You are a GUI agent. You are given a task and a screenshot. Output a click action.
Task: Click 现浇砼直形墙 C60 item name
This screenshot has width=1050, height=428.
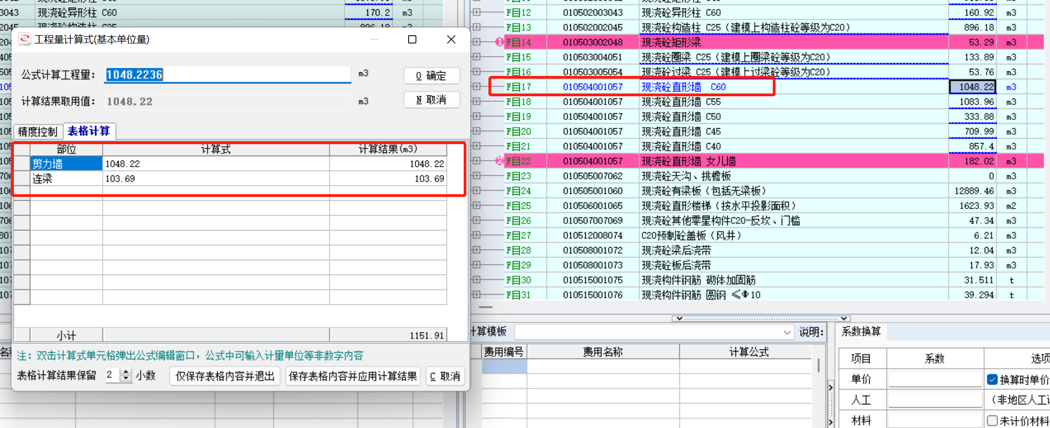[x=684, y=86]
